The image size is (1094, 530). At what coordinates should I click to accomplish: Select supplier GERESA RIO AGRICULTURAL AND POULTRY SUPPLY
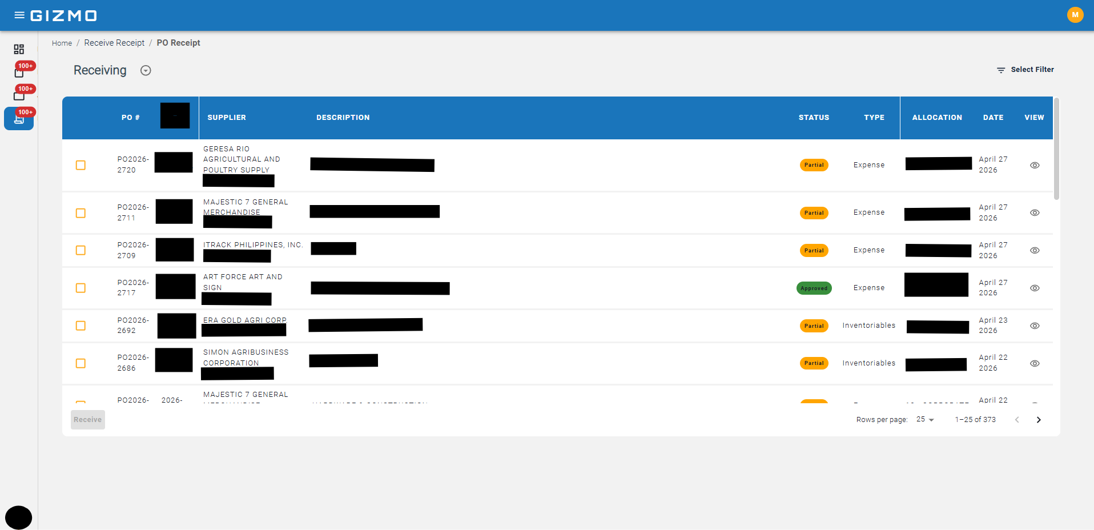242,159
